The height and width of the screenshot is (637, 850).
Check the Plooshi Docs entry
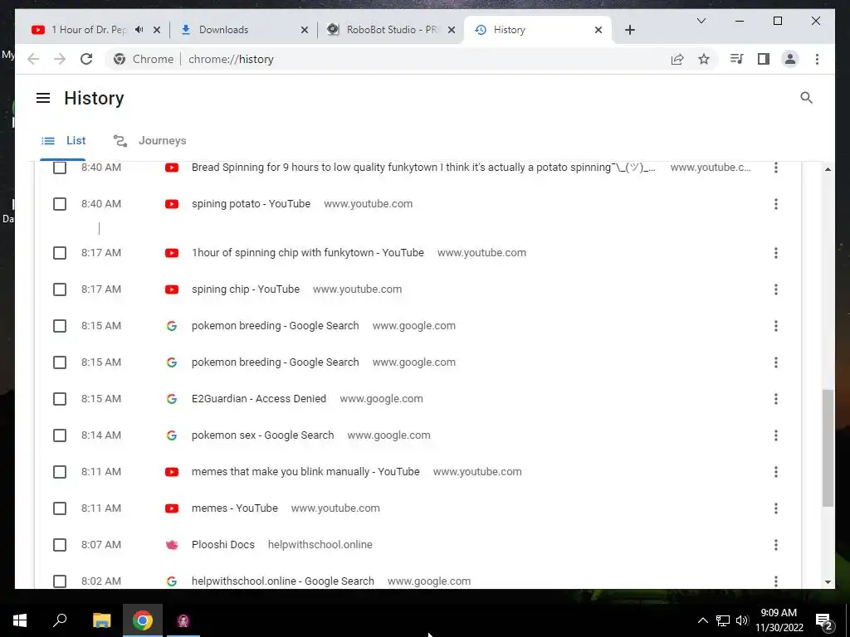click(60, 545)
